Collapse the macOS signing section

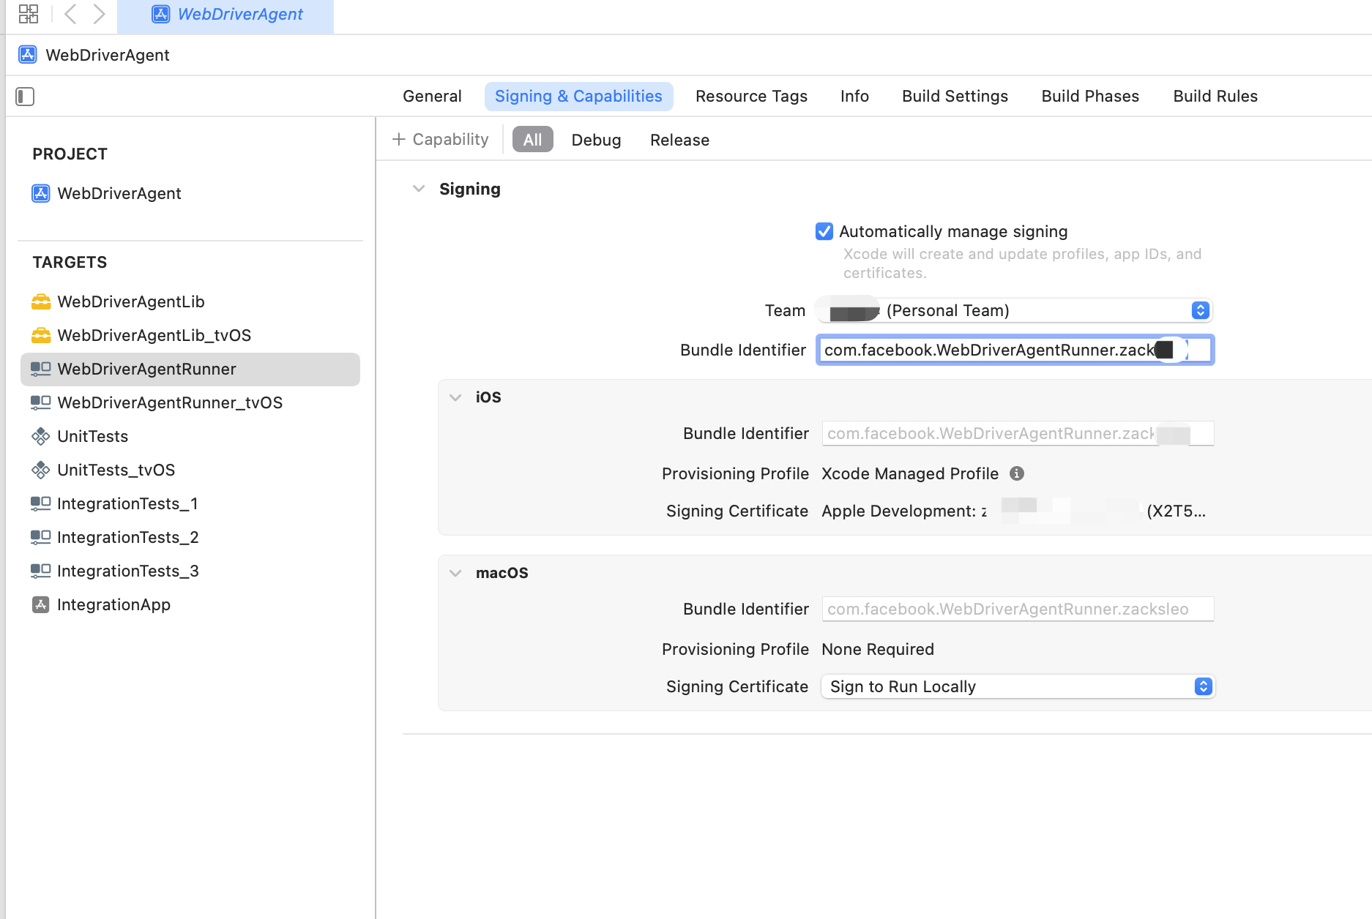(x=455, y=573)
